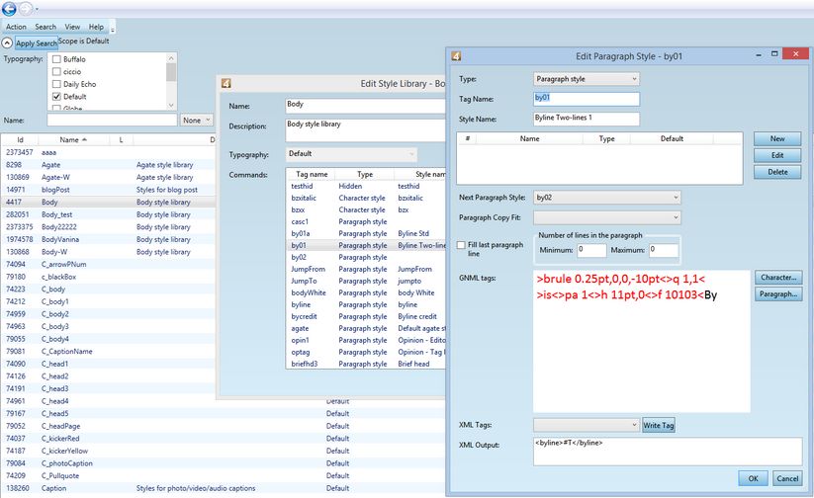Expand the Next Paragraph Style dropdown
Image resolution: width=814 pixels, height=498 pixels.
coord(606,198)
